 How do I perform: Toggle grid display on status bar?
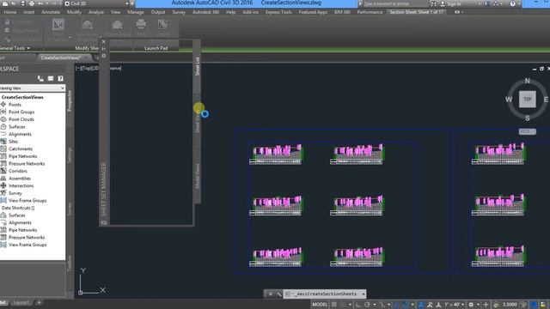point(334,305)
